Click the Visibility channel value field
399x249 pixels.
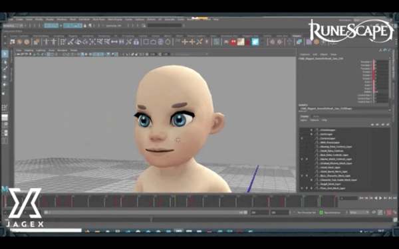[381, 92]
